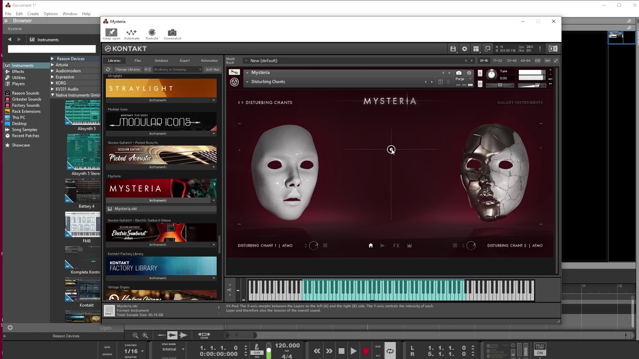Click the Record button in transport
This screenshot has width=639, height=359.
pyautogui.click(x=366, y=351)
